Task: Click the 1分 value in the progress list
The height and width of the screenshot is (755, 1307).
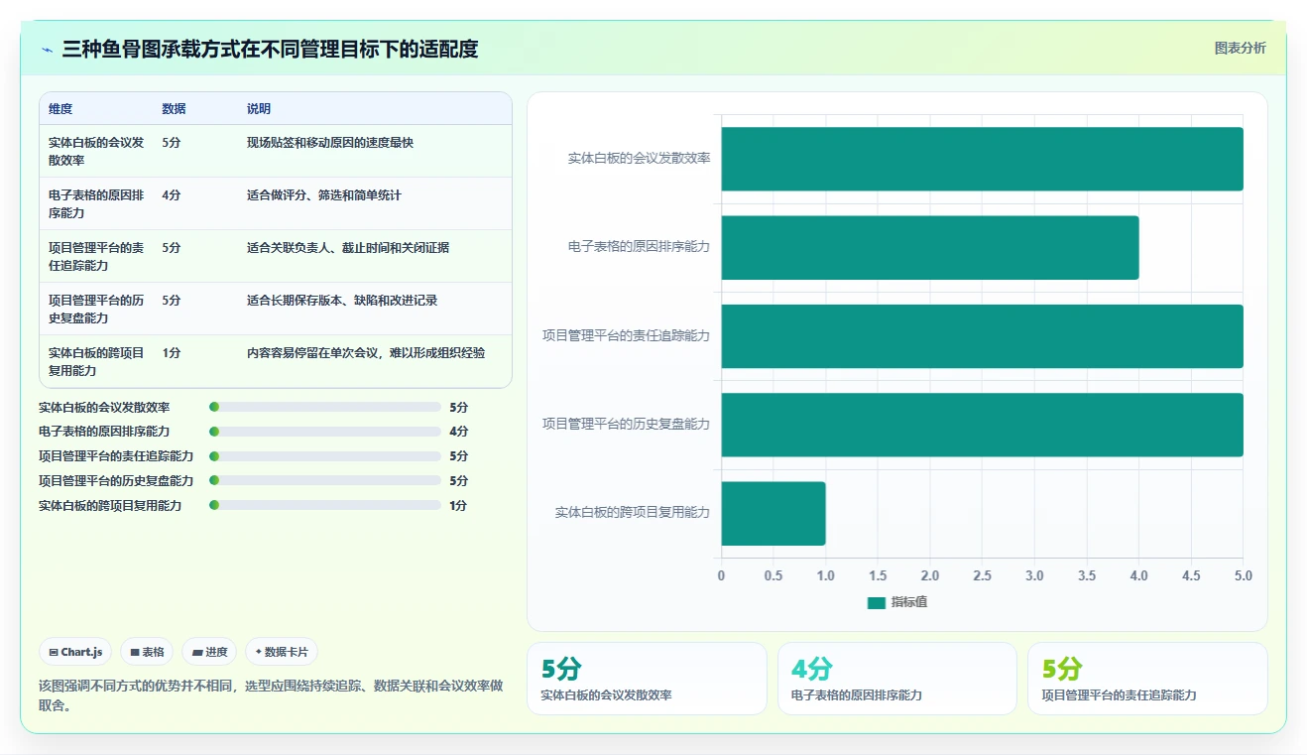Action: point(458,506)
